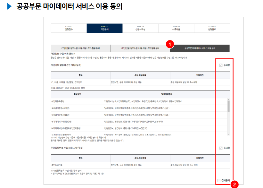Click the 활용정보 column header
This screenshot has width=263, height=188.
77,94
